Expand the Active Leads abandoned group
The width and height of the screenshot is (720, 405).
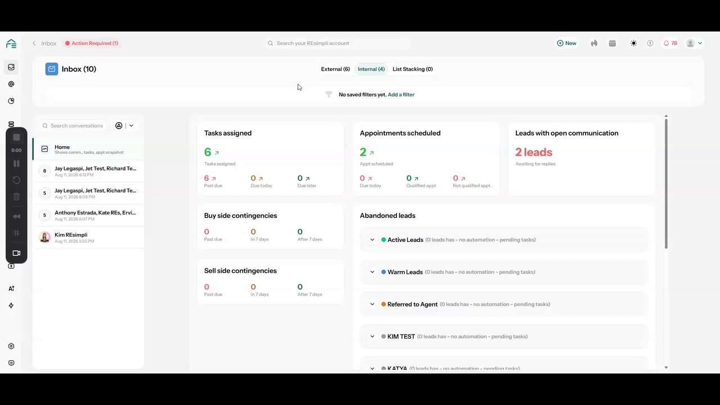tap(372, 240)
